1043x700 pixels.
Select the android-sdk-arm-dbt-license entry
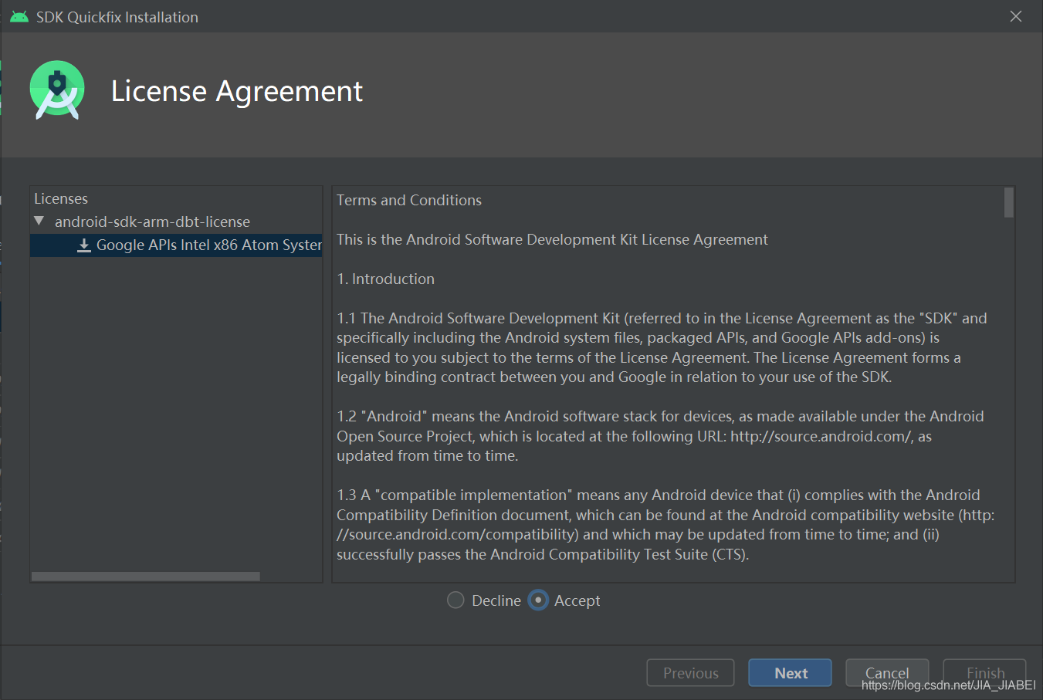[152, 221]
